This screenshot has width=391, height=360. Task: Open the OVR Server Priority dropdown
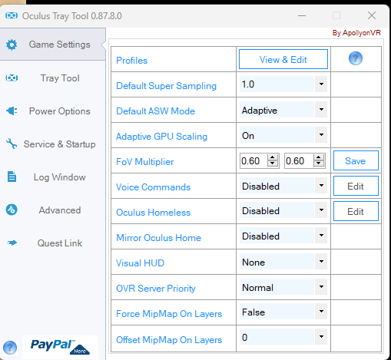[x=321, y=286]
